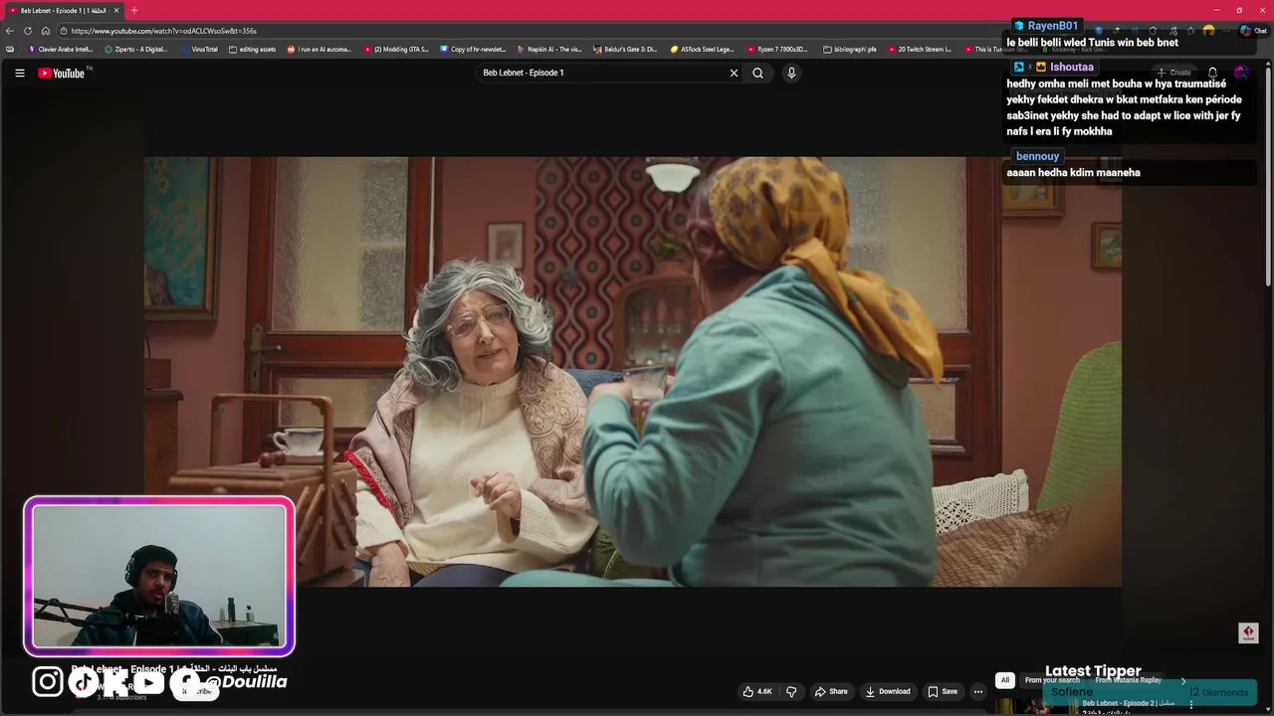Open the 'I run an AI automa...' bookmark
This screenshot has width=1274, height=716.
319,49
